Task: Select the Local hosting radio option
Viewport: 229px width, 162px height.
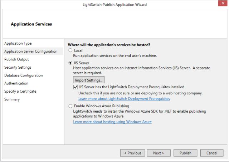Action: click(x=70, y=50)
